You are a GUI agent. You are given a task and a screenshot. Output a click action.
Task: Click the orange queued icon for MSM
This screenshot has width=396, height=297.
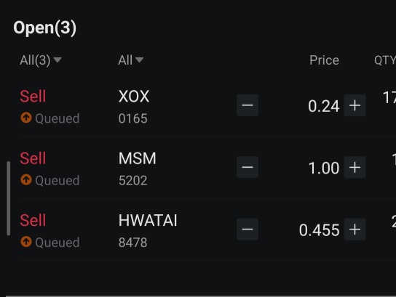tap(26, 179)
